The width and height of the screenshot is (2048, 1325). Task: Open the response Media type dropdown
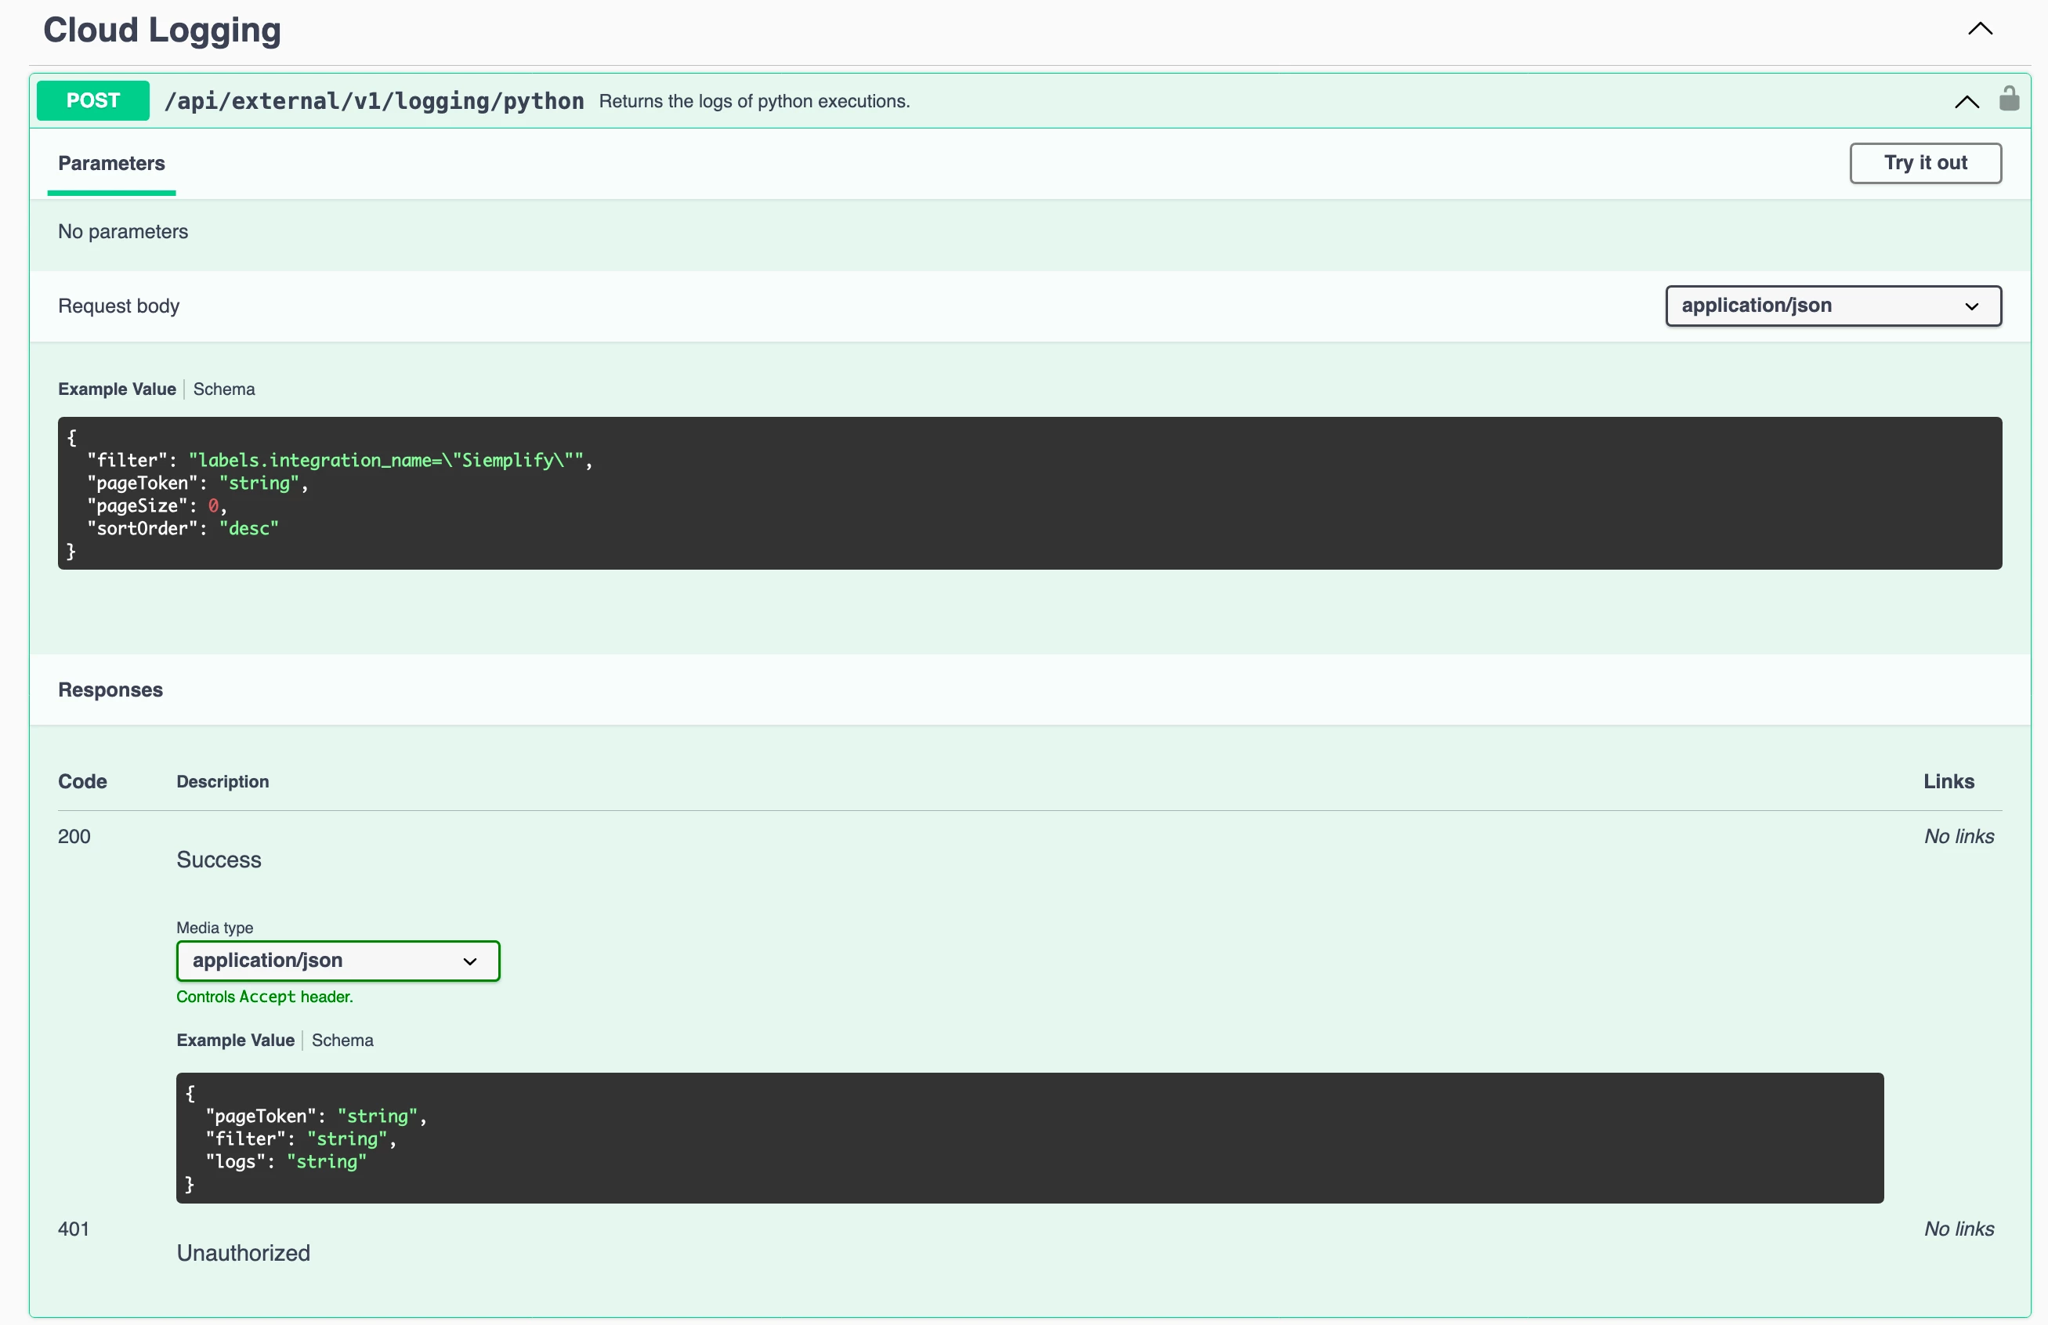338,960
